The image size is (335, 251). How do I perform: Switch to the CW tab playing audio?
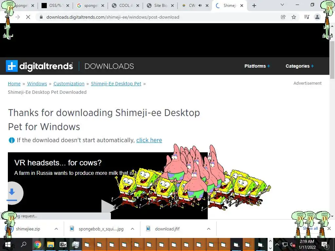192,6
